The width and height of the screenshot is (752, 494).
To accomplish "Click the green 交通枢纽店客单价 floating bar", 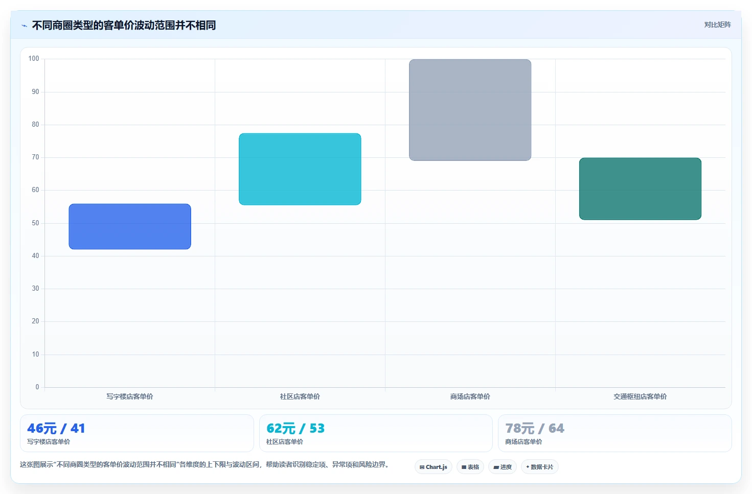I will tap(640, 189).
